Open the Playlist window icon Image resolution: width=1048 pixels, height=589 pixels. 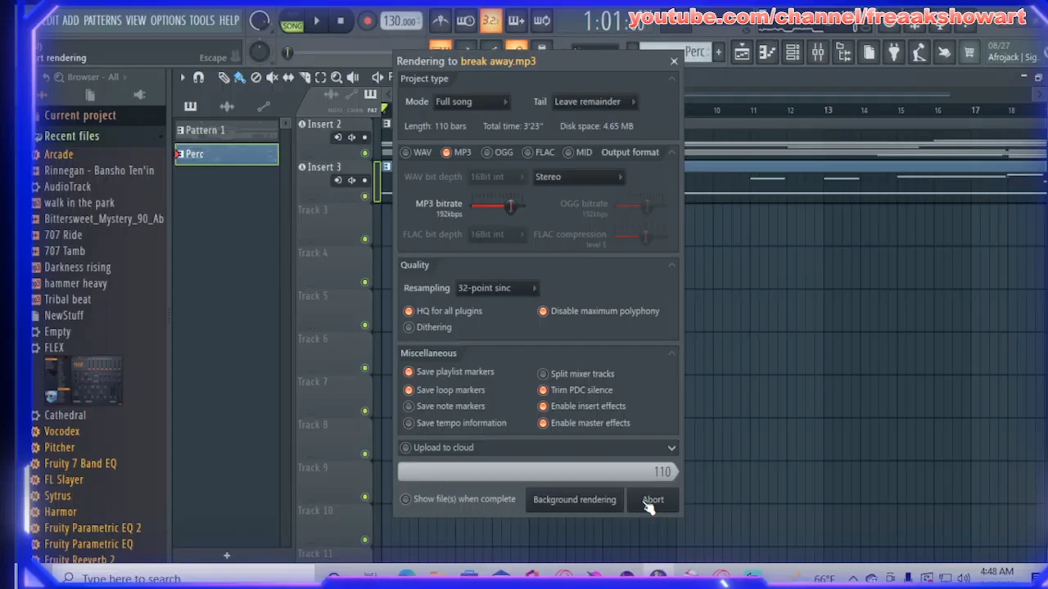coord(742,53)
